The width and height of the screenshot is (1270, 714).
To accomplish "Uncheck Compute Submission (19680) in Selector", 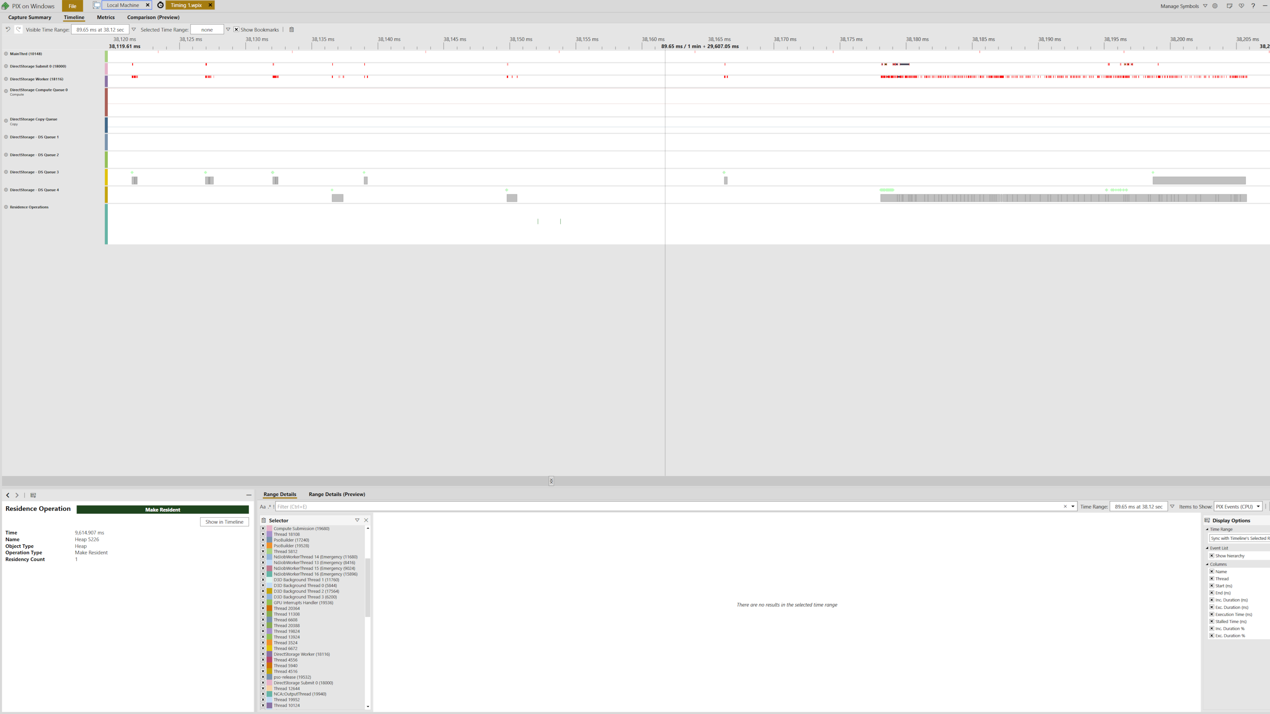I will 263,528.
